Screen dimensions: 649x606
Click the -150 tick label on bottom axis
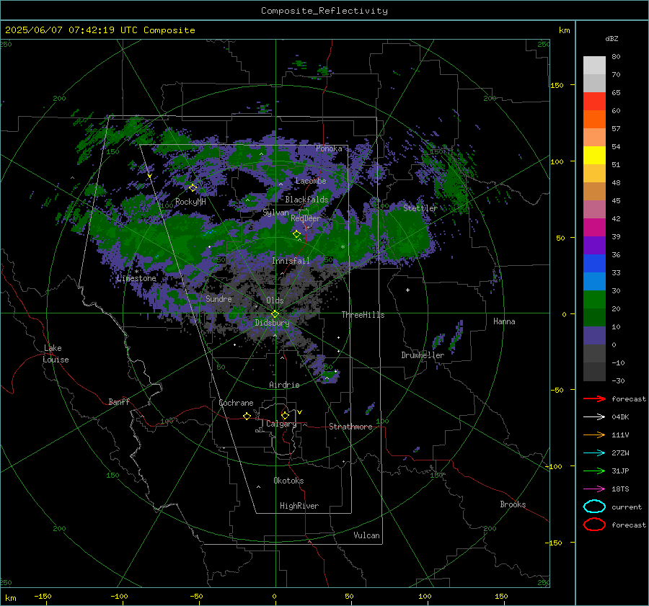(x=43, y=596)
